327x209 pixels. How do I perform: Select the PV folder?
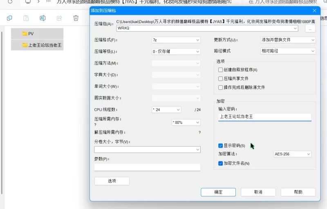point(37,33)
